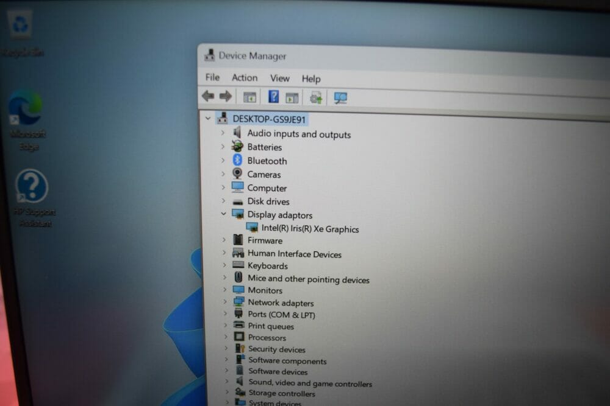Collapse the Display adaptors chevron
The width and height of the screenshot is (610, 406).
pyautogui.click(x=223, y=214)
